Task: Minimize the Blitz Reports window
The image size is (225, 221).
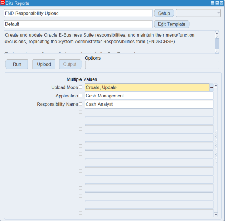Action: click(x=213, y=3)
